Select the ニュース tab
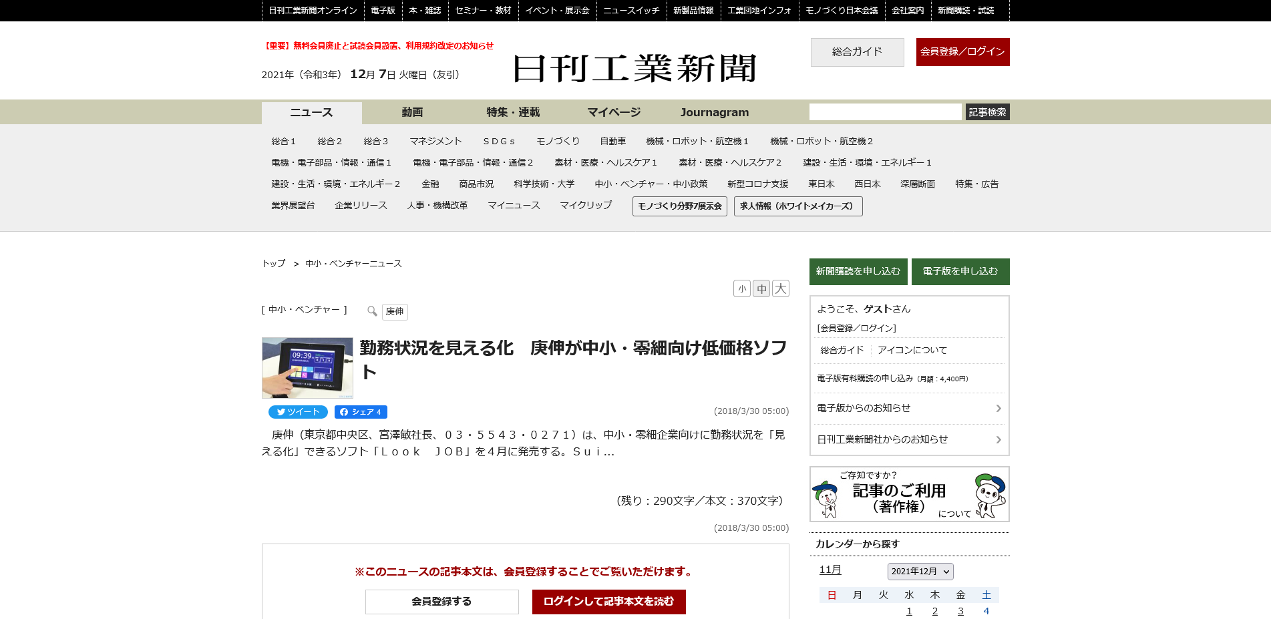The width and height of the screenshot is (1271, 619). click(x=311, y=112)
